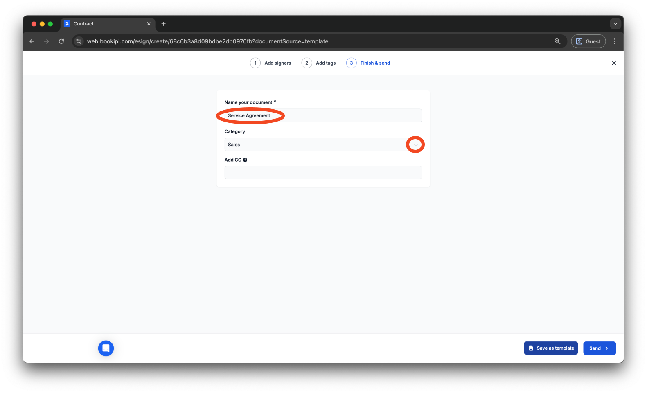Click the browser forward arrow
The image size is (647, 393).
pos(47,41)
